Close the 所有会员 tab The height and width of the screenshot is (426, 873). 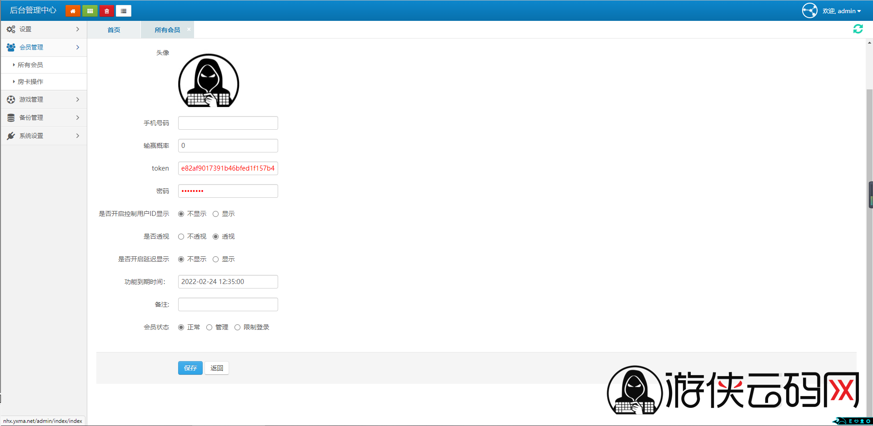point(189,29)
